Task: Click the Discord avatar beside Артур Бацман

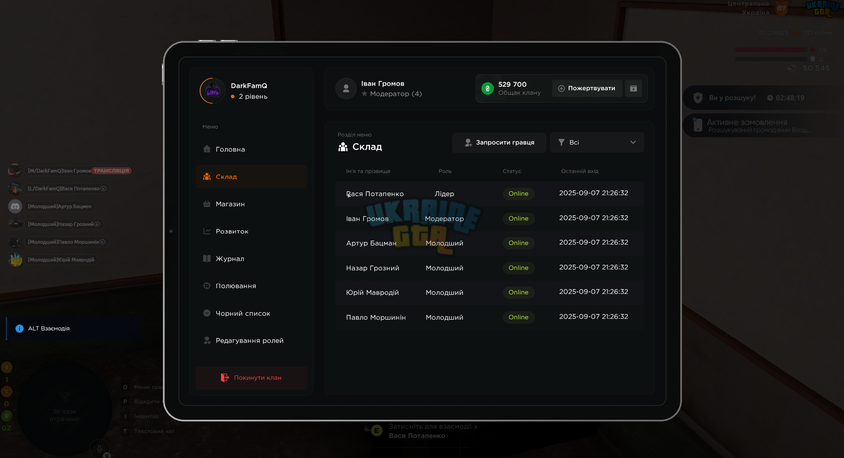Action: (x=15, y=206)
